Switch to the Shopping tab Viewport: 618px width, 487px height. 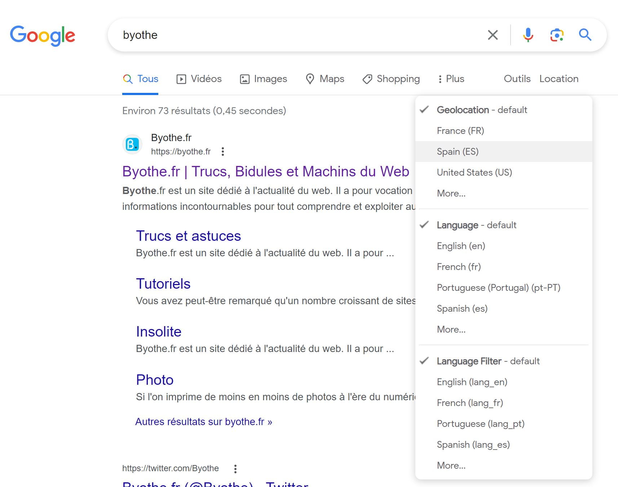tap(391, 79)
